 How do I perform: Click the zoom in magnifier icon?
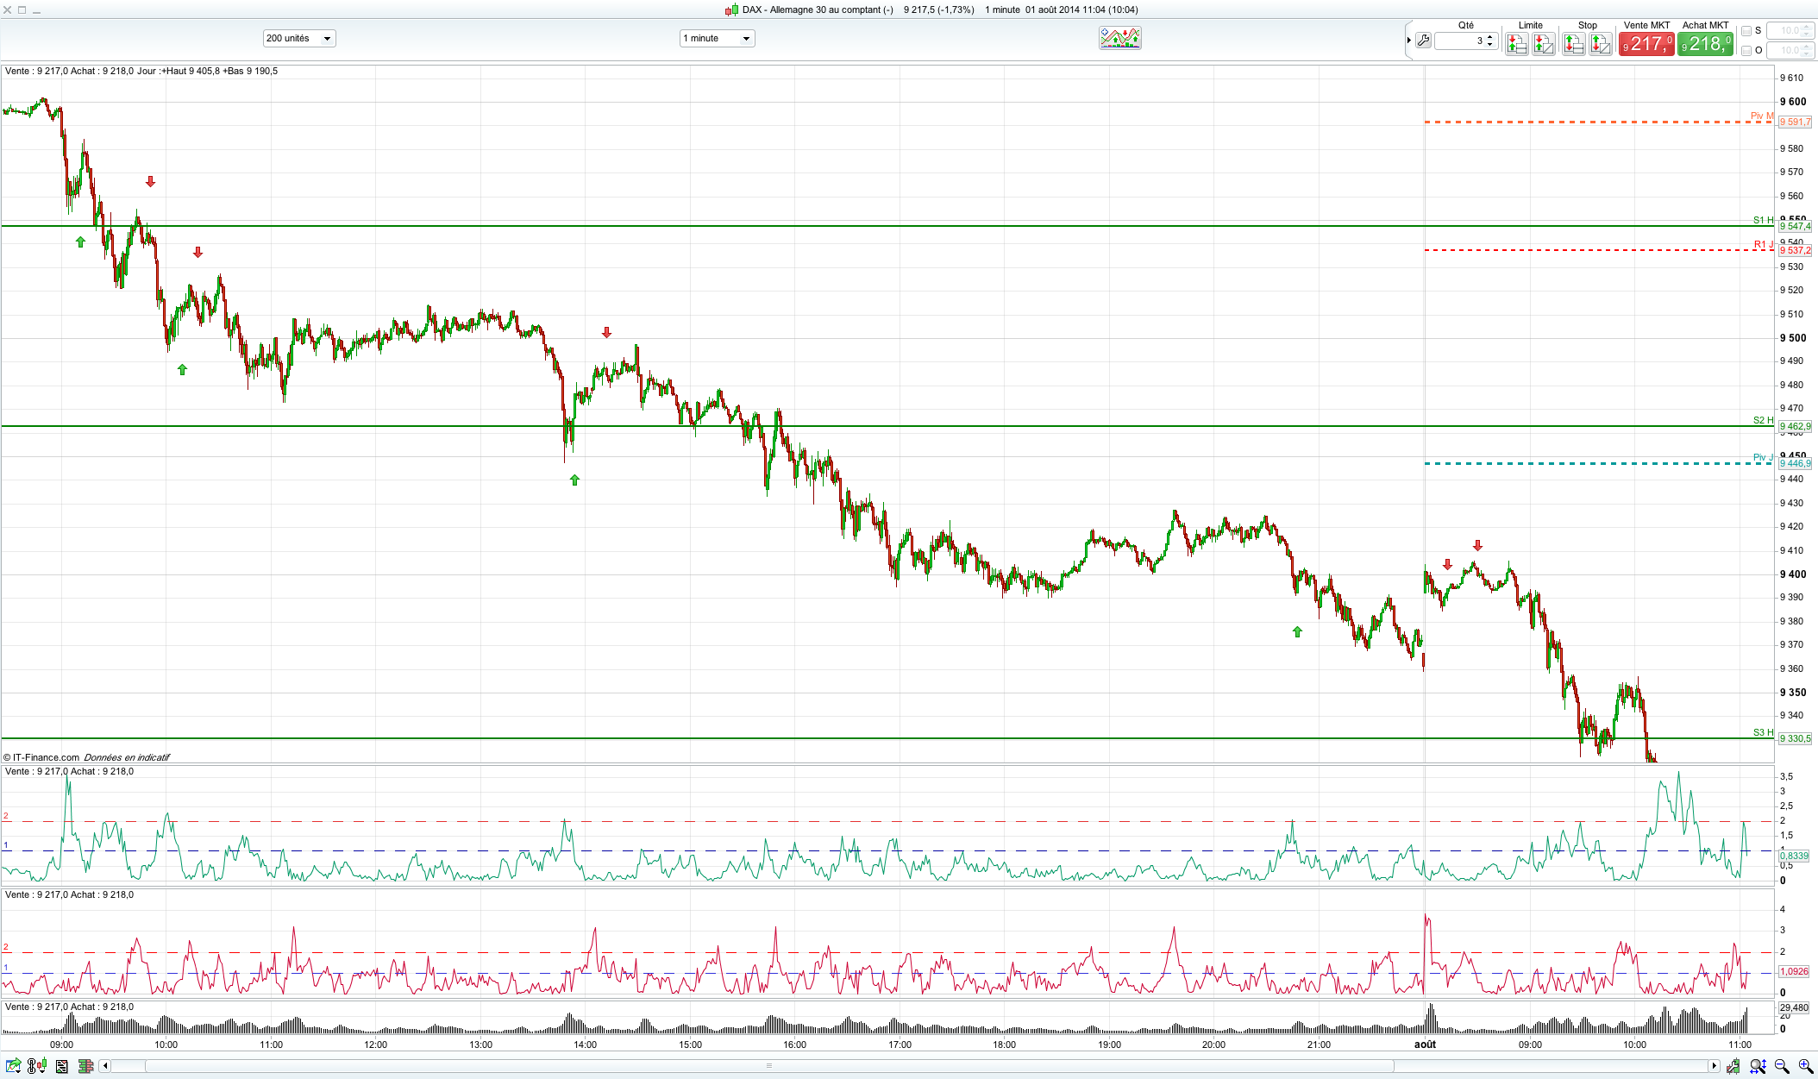click(1805, 1067)
